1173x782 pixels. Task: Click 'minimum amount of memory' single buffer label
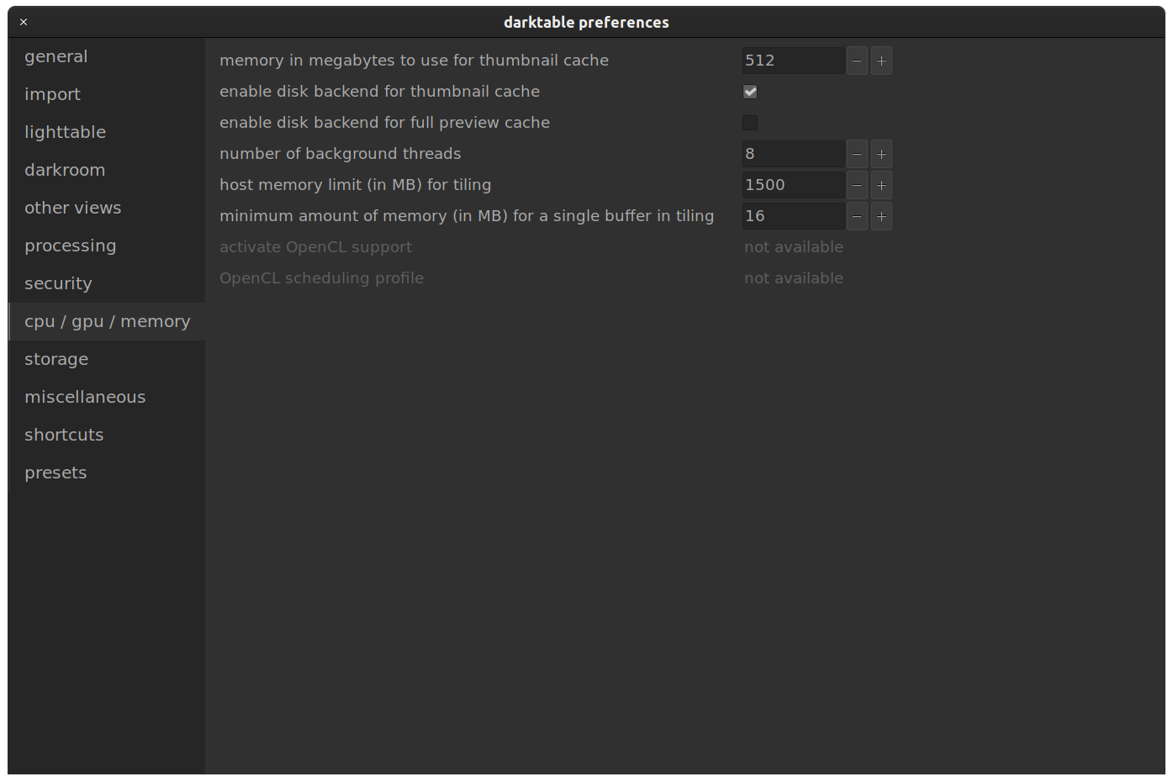coord(467,216)
